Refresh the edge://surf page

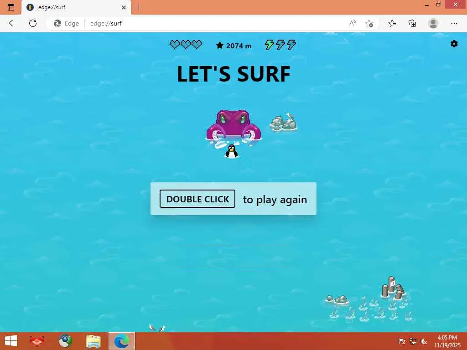[33, 23]
